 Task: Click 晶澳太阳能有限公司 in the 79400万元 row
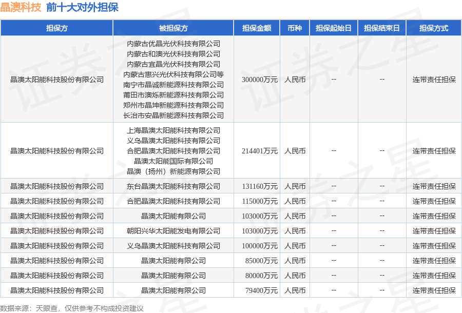[174, 290]
